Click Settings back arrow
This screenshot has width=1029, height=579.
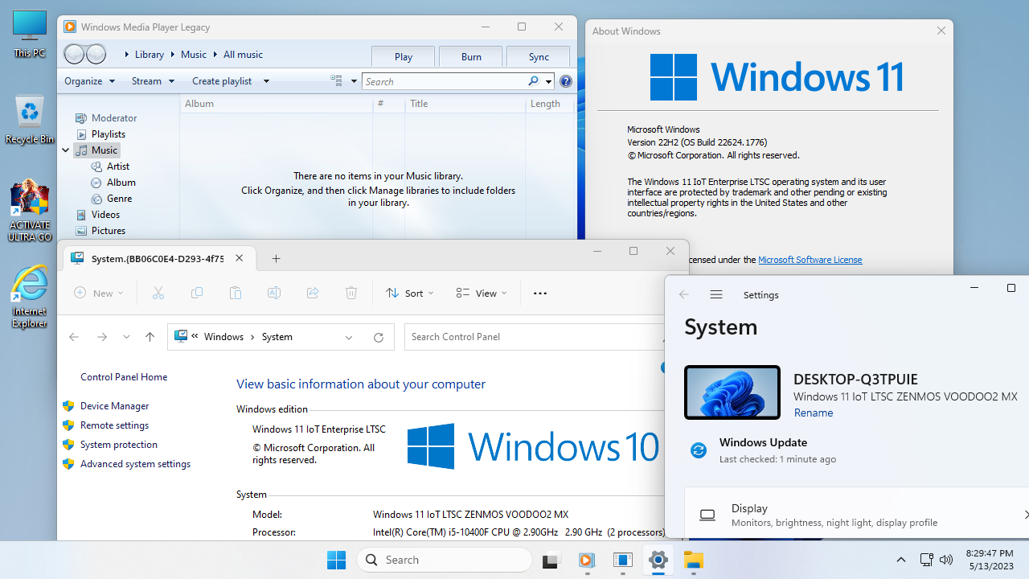click(x=684, y=295)
